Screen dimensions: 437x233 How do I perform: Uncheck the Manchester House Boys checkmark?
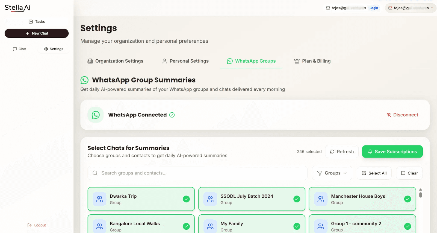pos(408,199)
